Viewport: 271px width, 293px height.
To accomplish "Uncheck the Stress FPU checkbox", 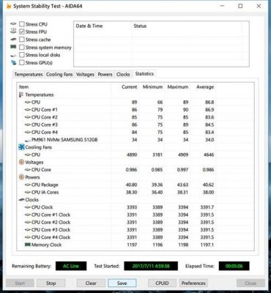I will (x=22, y=31).
